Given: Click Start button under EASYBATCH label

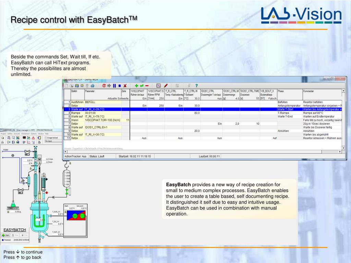Looking at the screenshot, I should (5, 235).
